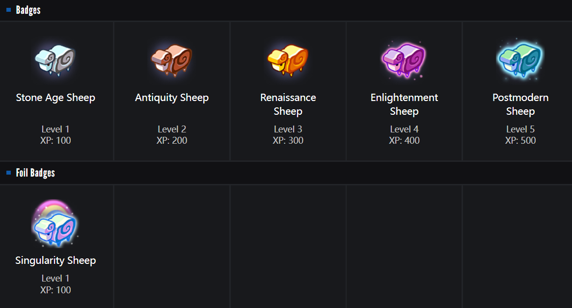572x308 pixels.
Task: Click the Singularity Sheep badge name
Action: (x=55, y=260)
